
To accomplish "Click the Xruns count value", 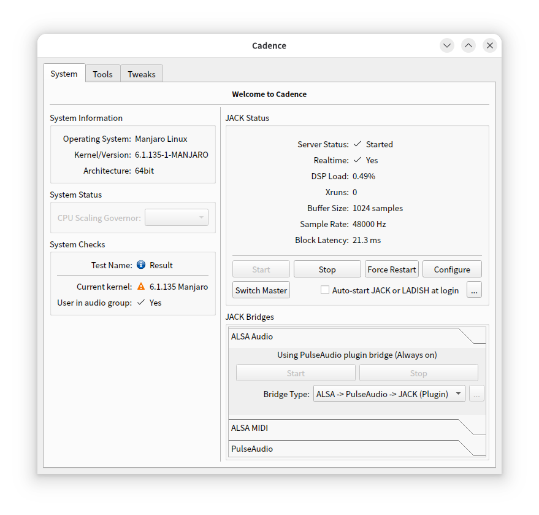I will click(355, 192).
